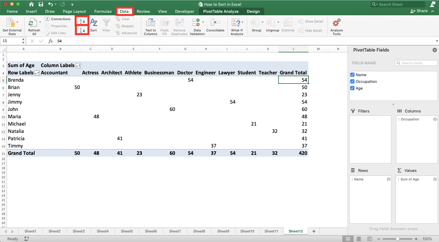Click the Undo arrow icon
The width and height of the screenshot is (439, 242).
(51, 4)
